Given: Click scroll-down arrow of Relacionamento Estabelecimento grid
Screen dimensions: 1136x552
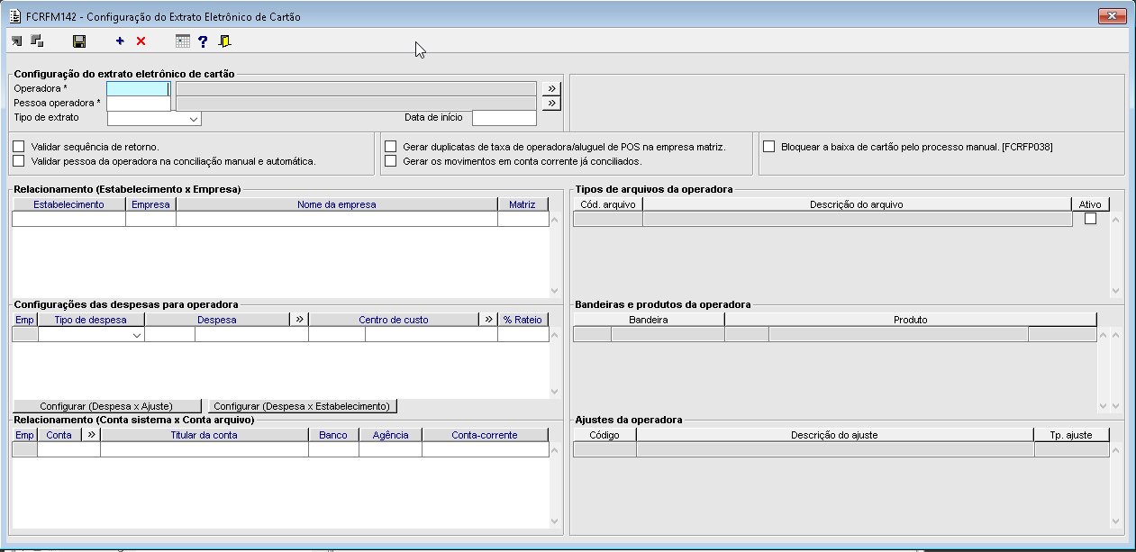Looking at the screenshot, I should pos(554,290).
